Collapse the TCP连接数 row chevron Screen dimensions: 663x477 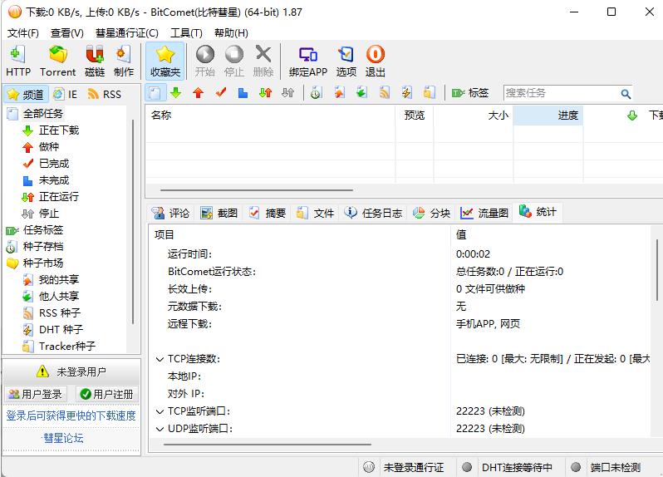pos(160,359)
